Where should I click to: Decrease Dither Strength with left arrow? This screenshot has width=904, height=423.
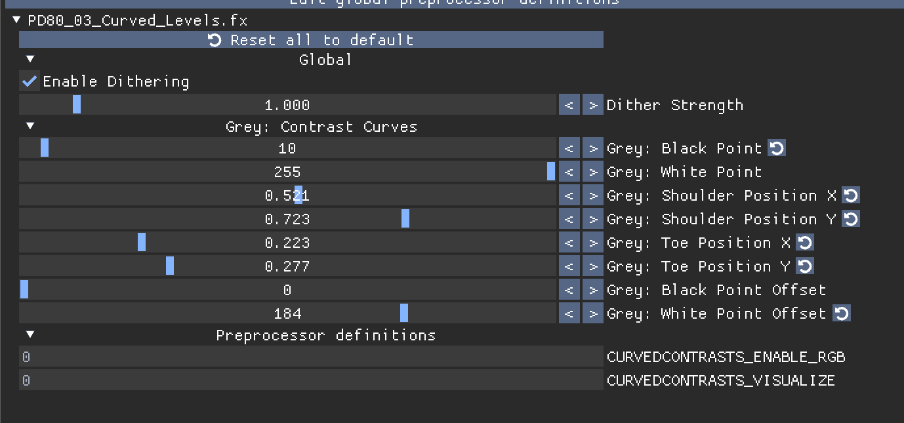click(x=569, y=105)
